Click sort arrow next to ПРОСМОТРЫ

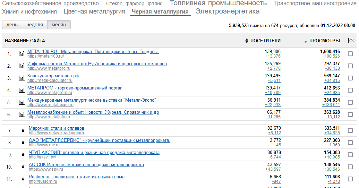[x=306, y=42]
